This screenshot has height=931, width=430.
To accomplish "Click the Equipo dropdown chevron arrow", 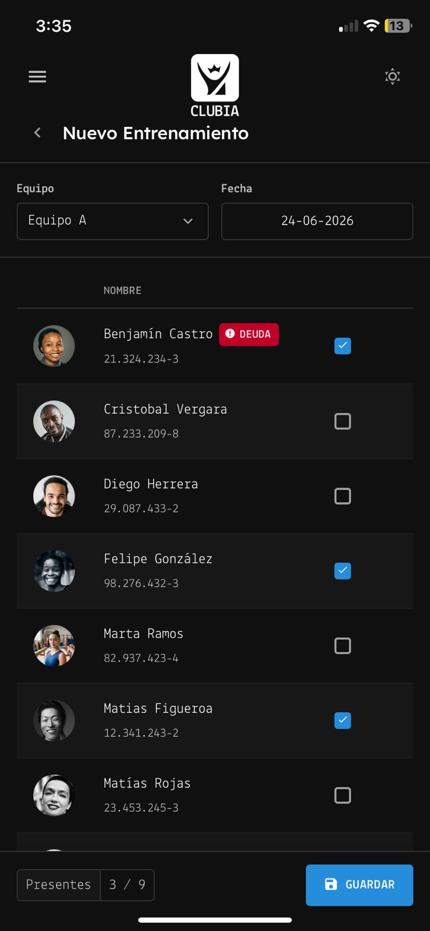I will click(188, 221).
